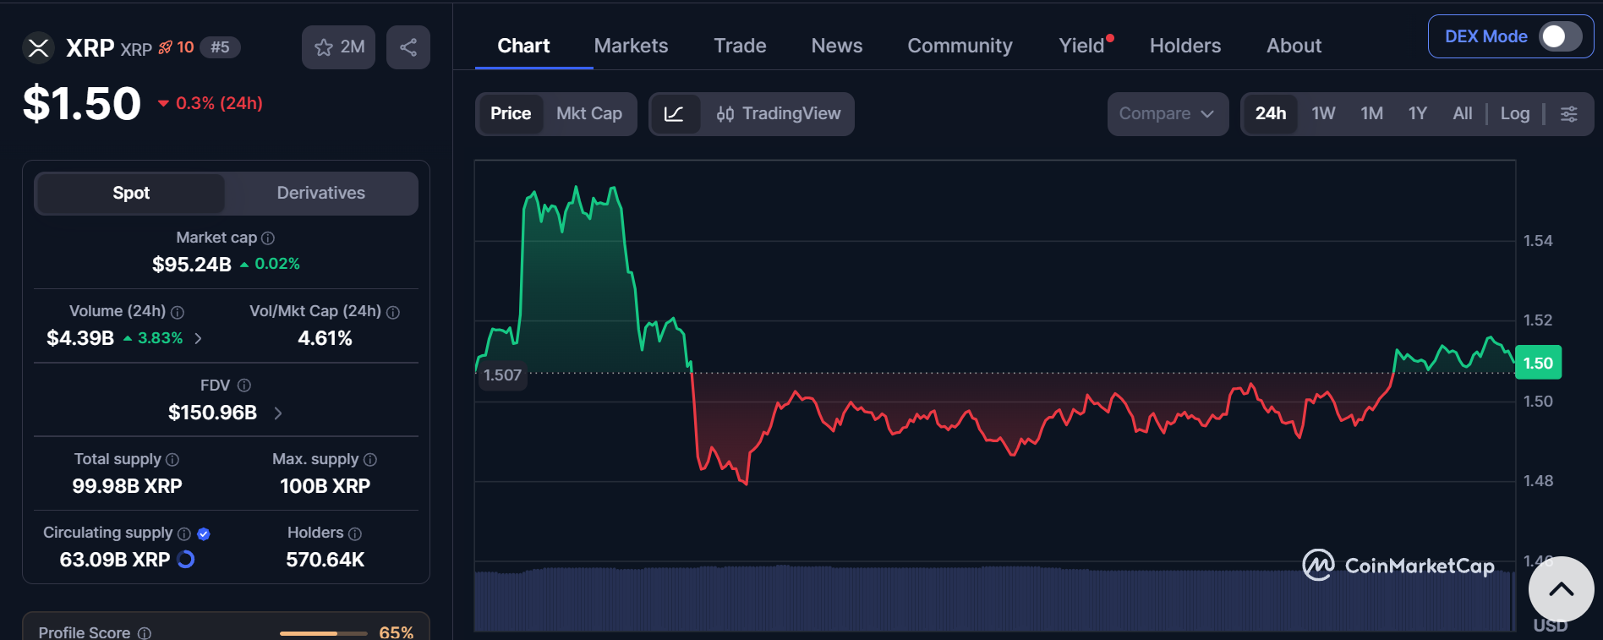The image size is (1603, 640).
Task: Click the circulating supply progress ring
Action: tap(186, 559)
